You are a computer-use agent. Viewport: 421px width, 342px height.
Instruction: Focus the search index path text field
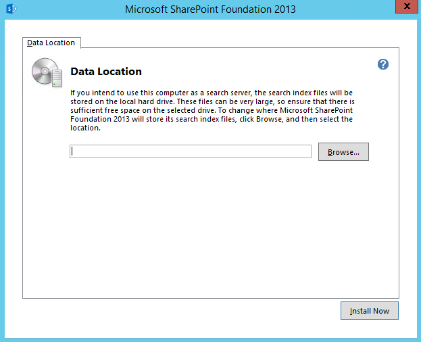pyautogui.click(x=191, y=151)
